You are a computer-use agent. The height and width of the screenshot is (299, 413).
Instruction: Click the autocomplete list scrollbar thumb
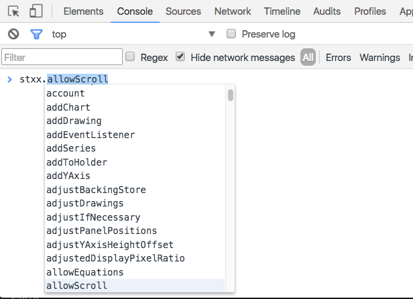point(231,95)
